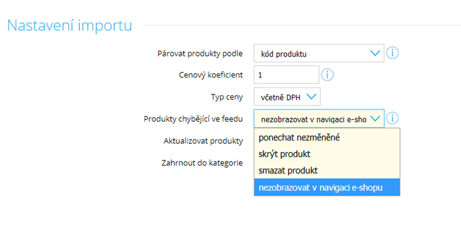The height and width of the screenshot is (230, 461).
Task: Click into the Cenový koeficient input field
Action: [286, 75]
